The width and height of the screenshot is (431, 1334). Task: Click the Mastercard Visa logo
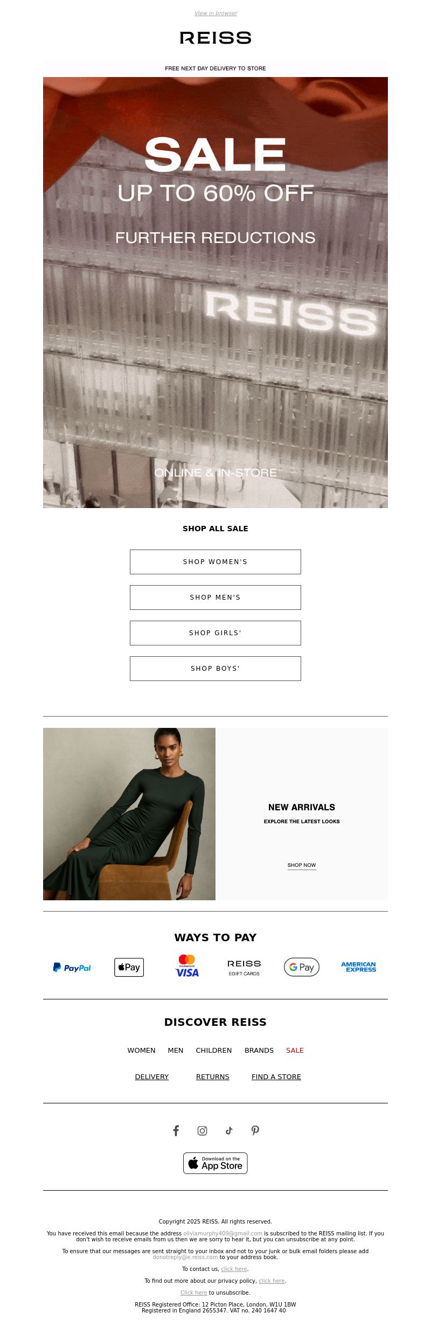click(x=187, y=966)
